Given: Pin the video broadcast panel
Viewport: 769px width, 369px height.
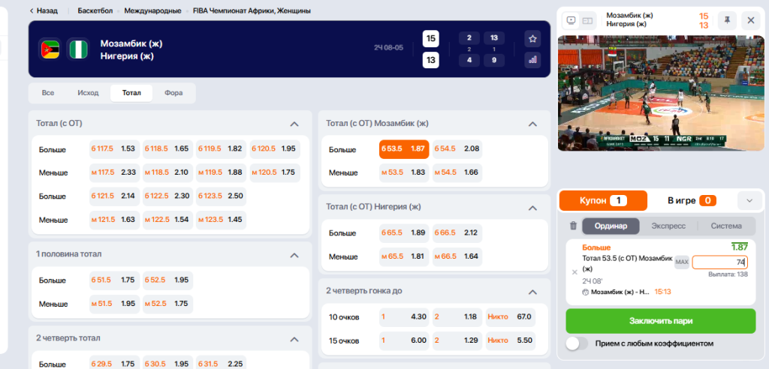Looking at the screenshot, I should tap(728, 20).
